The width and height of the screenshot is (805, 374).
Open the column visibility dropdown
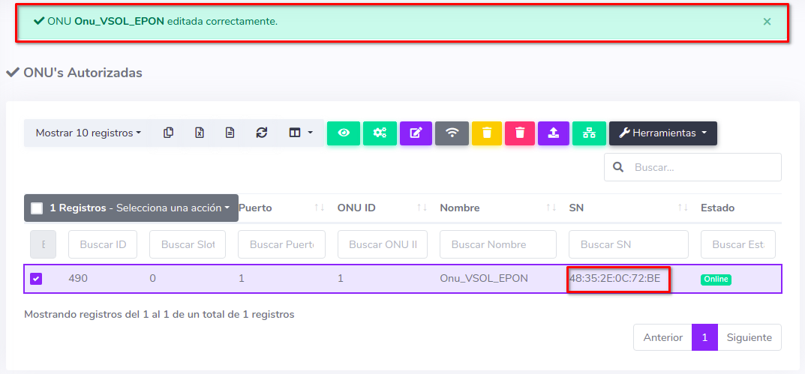[300, 133]
